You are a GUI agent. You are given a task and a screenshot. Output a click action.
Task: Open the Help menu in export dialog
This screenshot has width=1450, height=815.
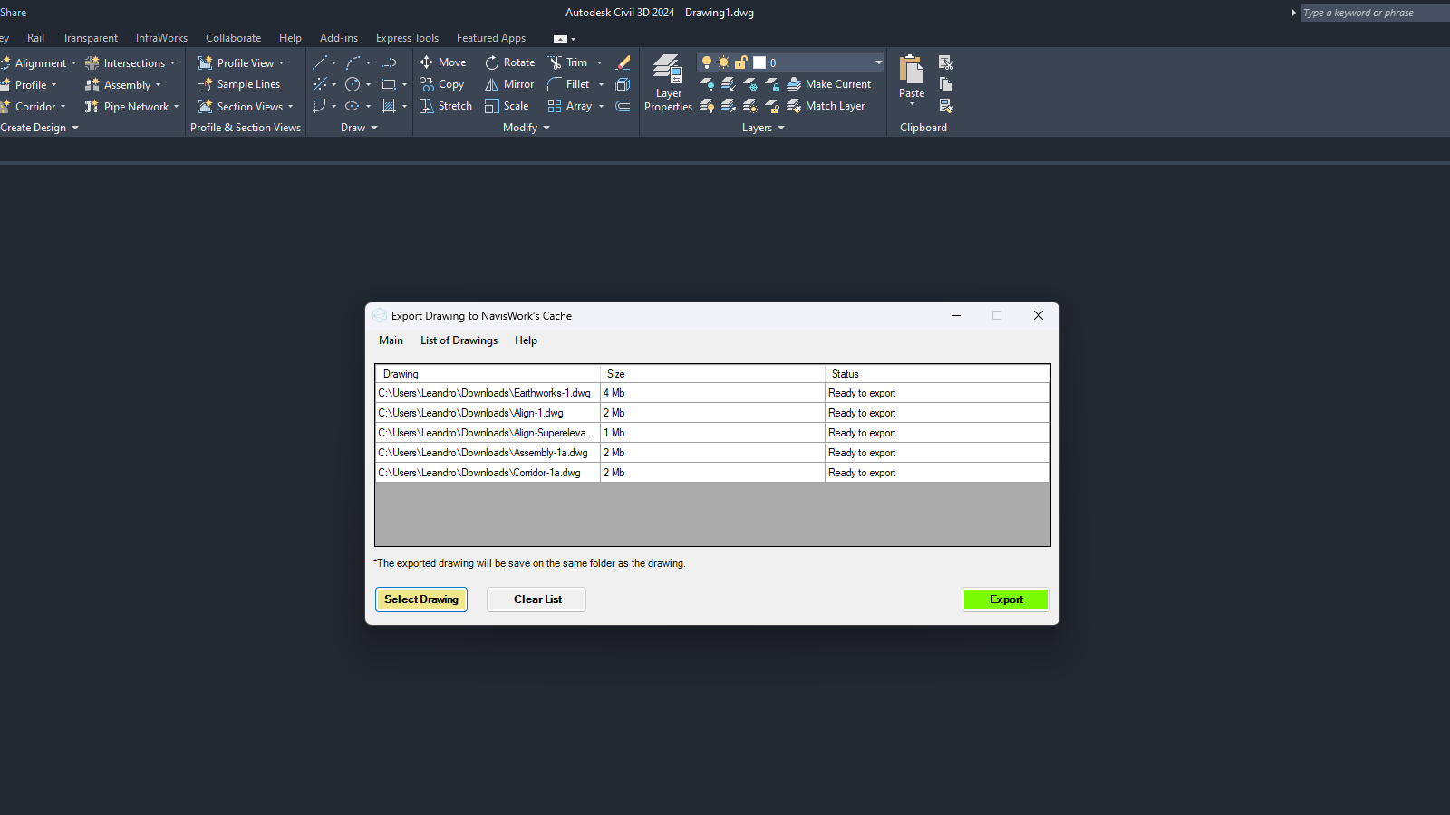[x=526, y=340]
